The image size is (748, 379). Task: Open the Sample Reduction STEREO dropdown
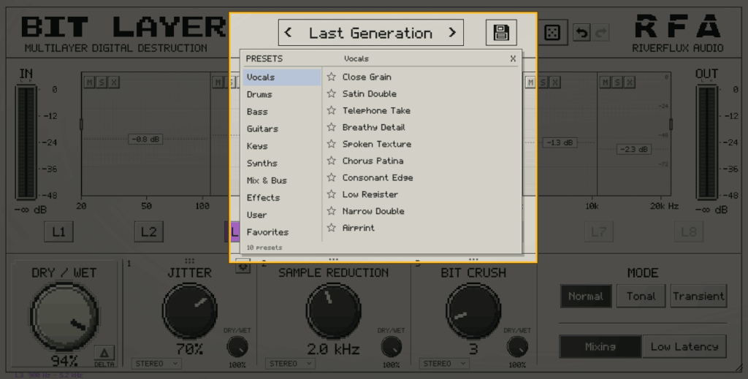point(291,364)
